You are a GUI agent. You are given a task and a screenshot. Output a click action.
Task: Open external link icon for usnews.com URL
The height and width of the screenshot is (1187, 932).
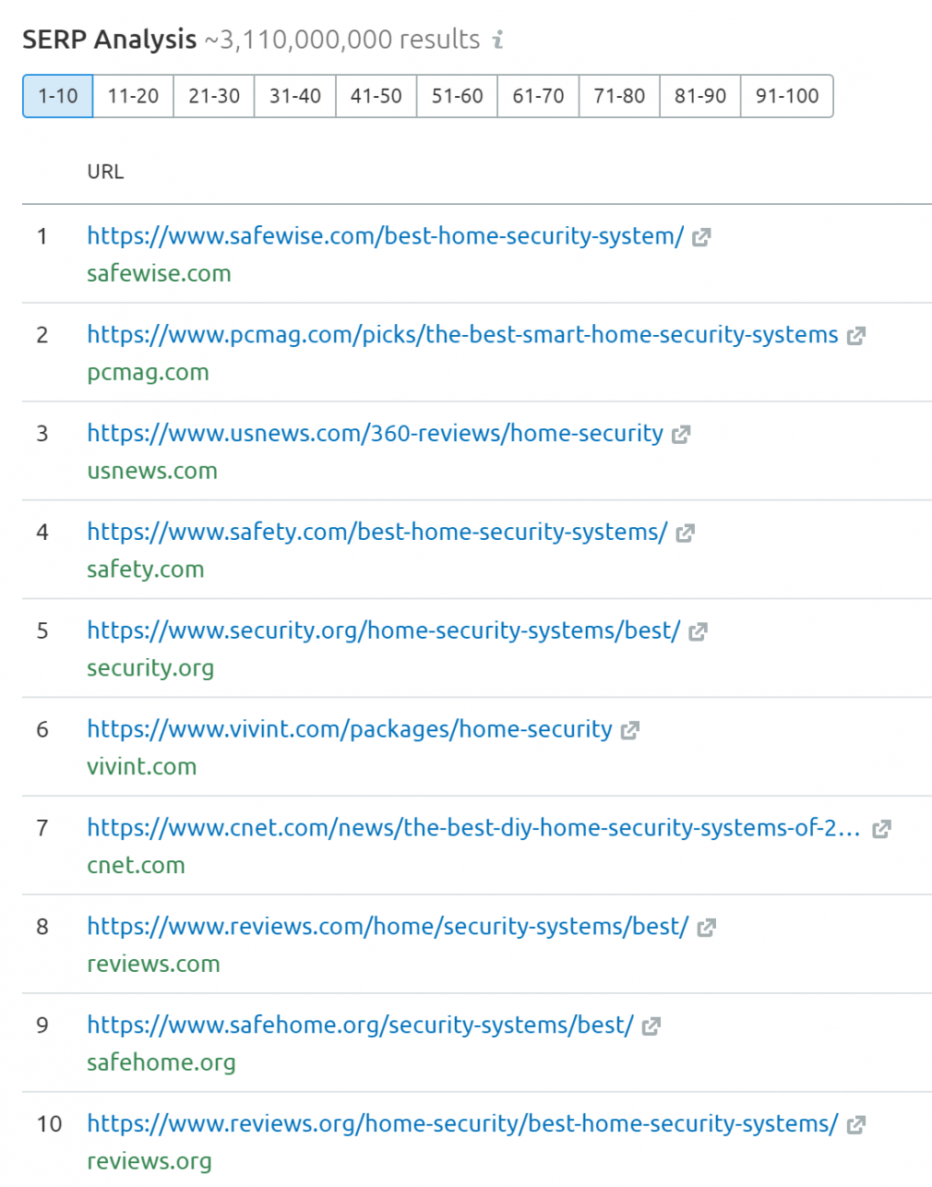pyautogui.click(x=681, y=435)
